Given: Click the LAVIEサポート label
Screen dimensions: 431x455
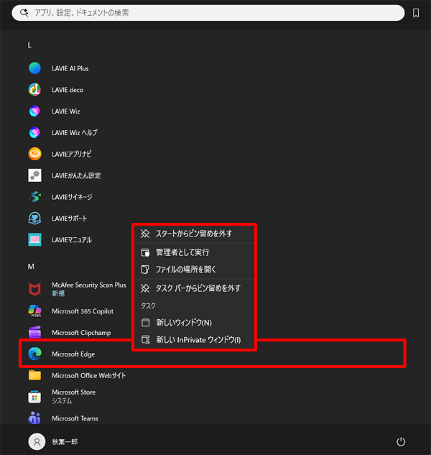Looking at the screenshot, I should point(70,219).
